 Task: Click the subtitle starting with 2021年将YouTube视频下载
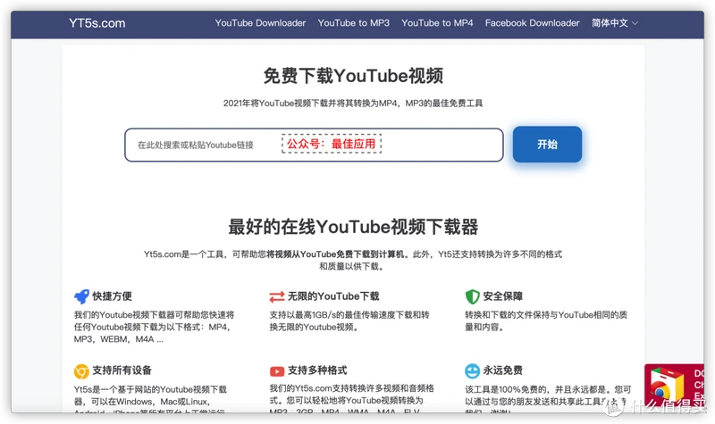(x=353, y=104)
